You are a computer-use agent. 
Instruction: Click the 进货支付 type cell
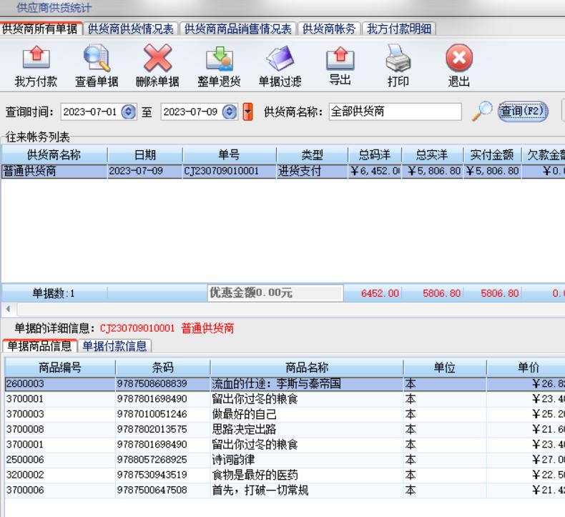pyautogui.click(x=312, y=171)
